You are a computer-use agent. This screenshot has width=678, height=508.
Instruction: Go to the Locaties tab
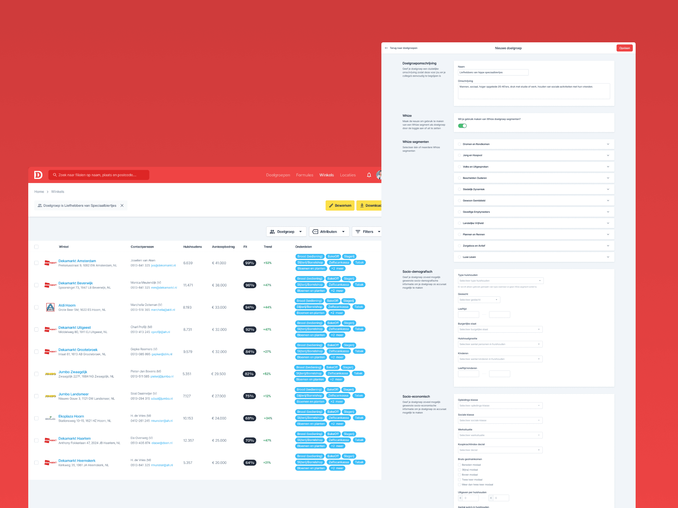(x=348, y=175)
